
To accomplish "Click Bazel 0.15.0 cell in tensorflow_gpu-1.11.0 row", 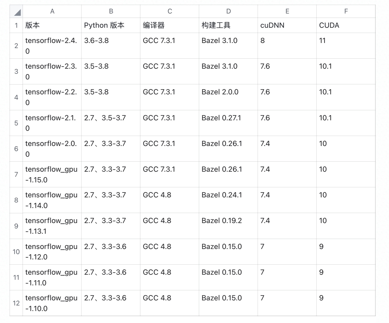I will click(228, 277).
